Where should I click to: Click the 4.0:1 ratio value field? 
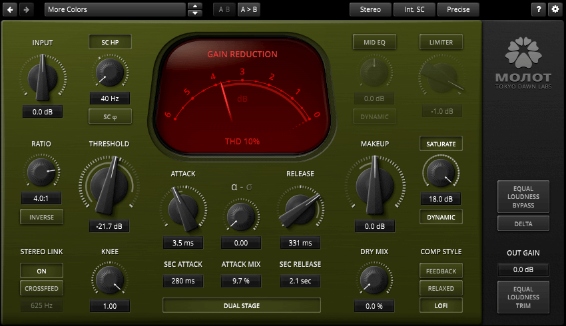(41, 198)
